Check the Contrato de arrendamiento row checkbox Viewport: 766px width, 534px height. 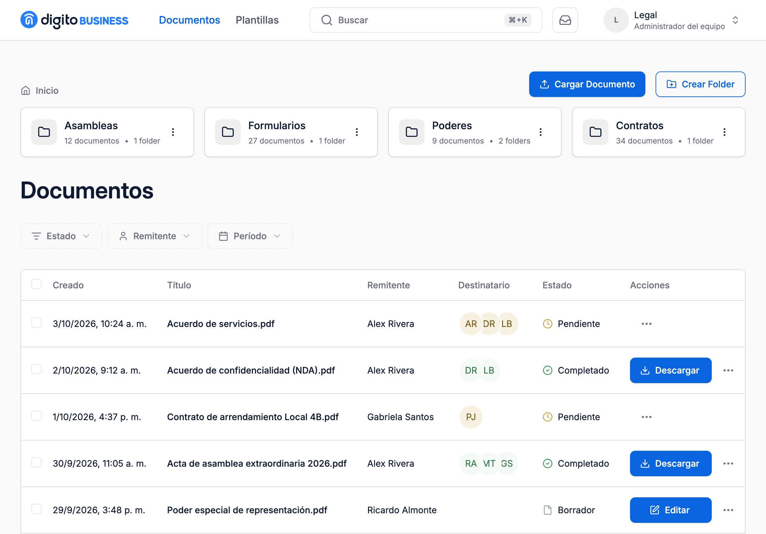pyautogui.click(x=36, y=416)
